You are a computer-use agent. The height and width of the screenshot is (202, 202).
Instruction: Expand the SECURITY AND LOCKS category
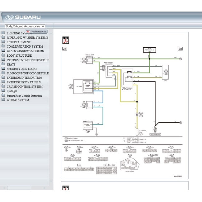pos(22,69)
